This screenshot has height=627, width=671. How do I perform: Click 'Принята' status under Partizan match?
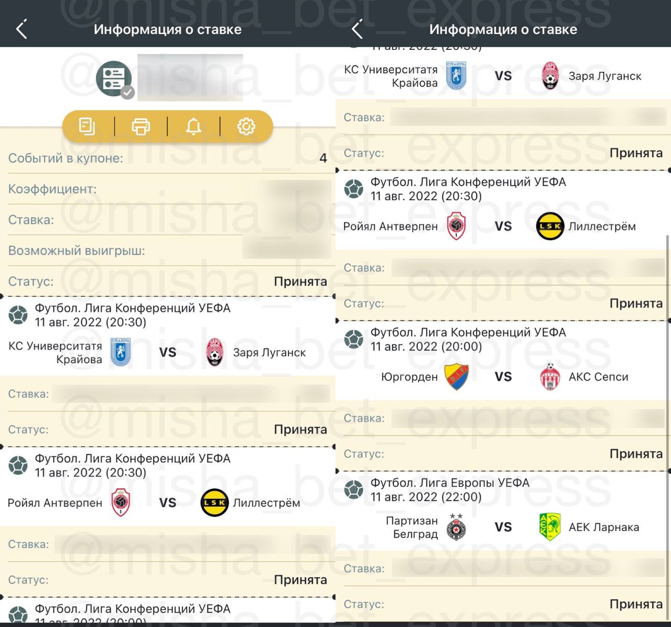tap(636, 604)
